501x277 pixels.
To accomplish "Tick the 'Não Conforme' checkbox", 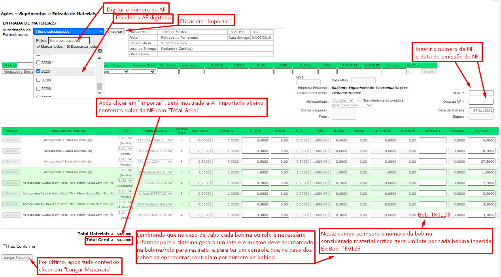I will pyautogui.click(x=5, y=246).
